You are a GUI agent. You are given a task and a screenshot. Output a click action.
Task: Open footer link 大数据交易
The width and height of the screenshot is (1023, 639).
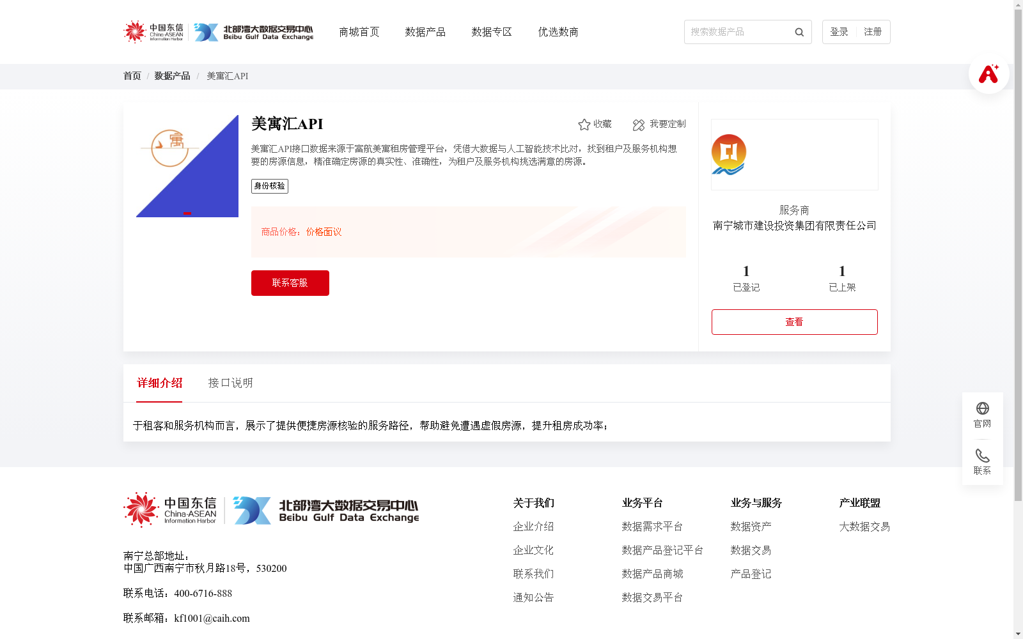[864, 527]
